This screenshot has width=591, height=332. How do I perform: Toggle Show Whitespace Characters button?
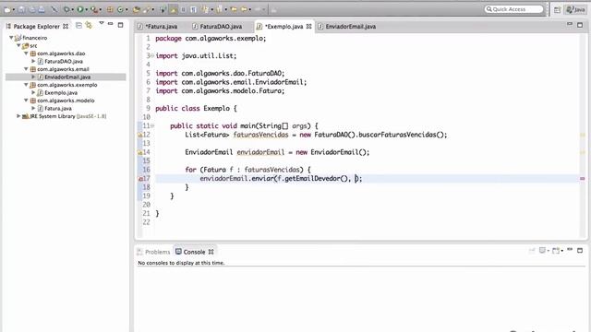pyautogui.click(x=193, y=10)
